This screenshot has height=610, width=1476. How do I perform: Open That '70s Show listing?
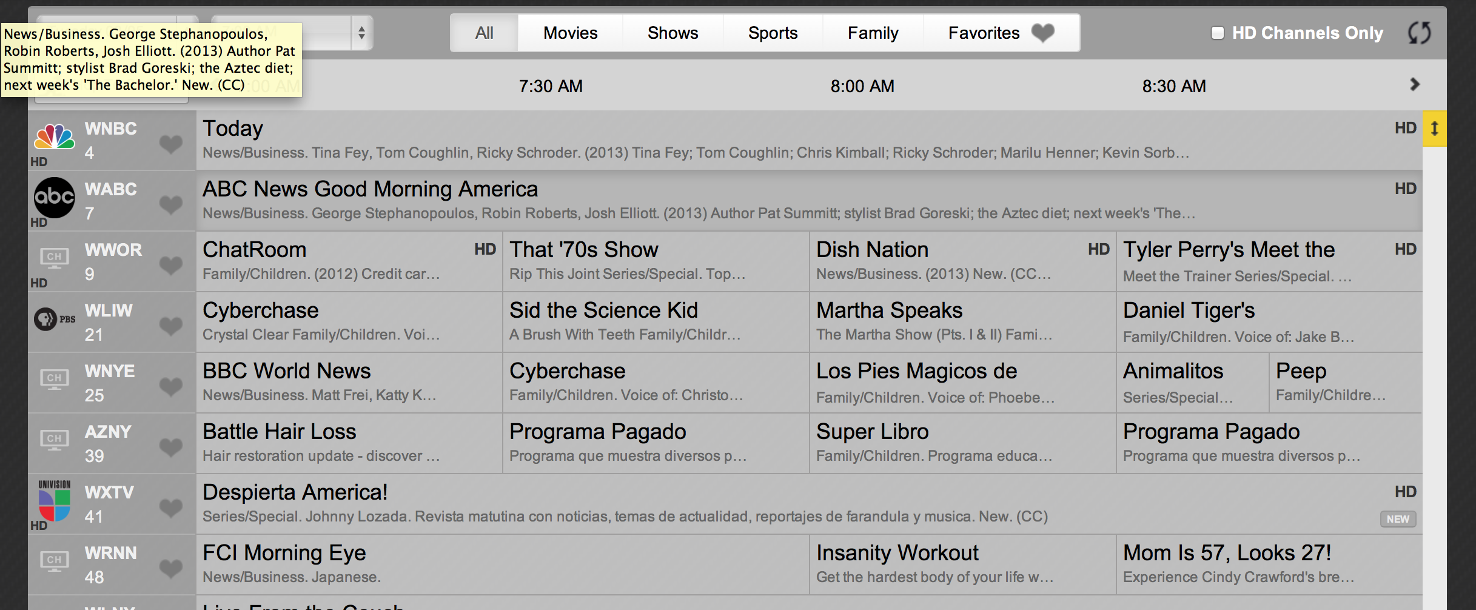pos(656,261)
